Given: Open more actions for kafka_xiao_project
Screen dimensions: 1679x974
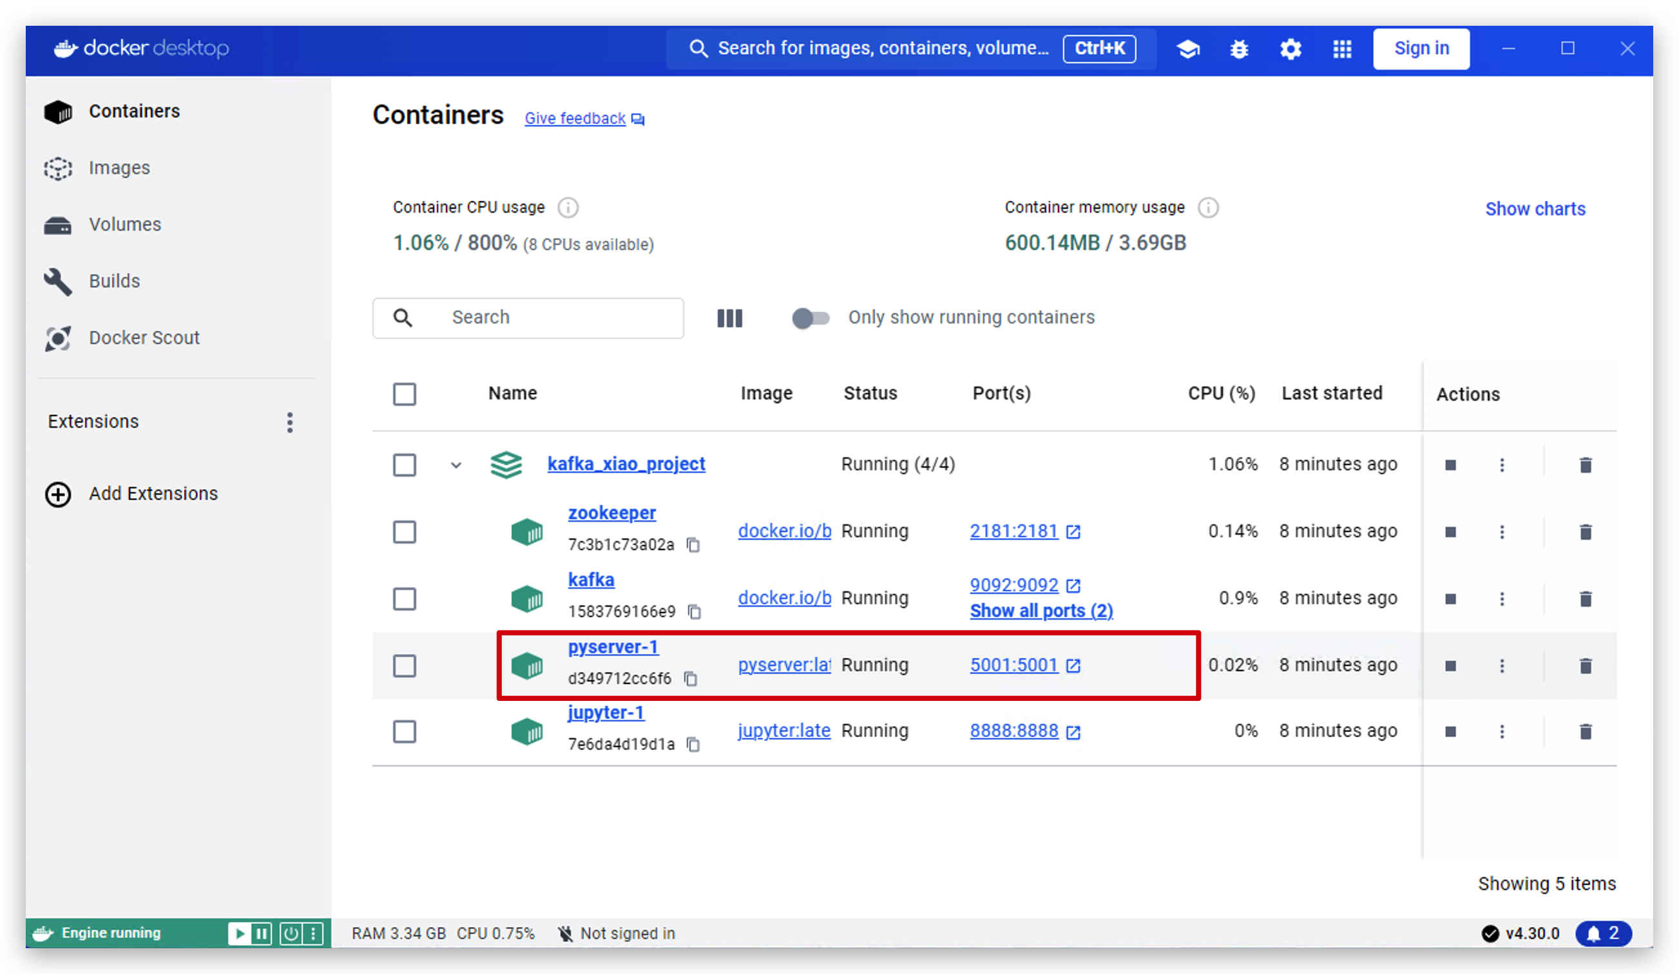Looking at the screenshot, I should 1502,465.
